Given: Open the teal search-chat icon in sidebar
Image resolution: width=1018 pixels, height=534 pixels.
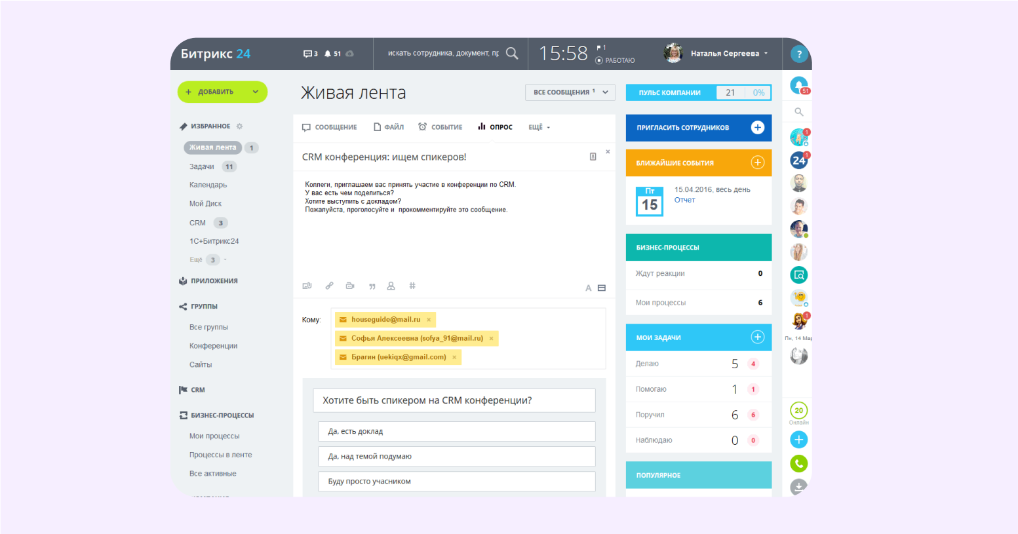Looking at the screenshot, I should click(x=798, y=275).
